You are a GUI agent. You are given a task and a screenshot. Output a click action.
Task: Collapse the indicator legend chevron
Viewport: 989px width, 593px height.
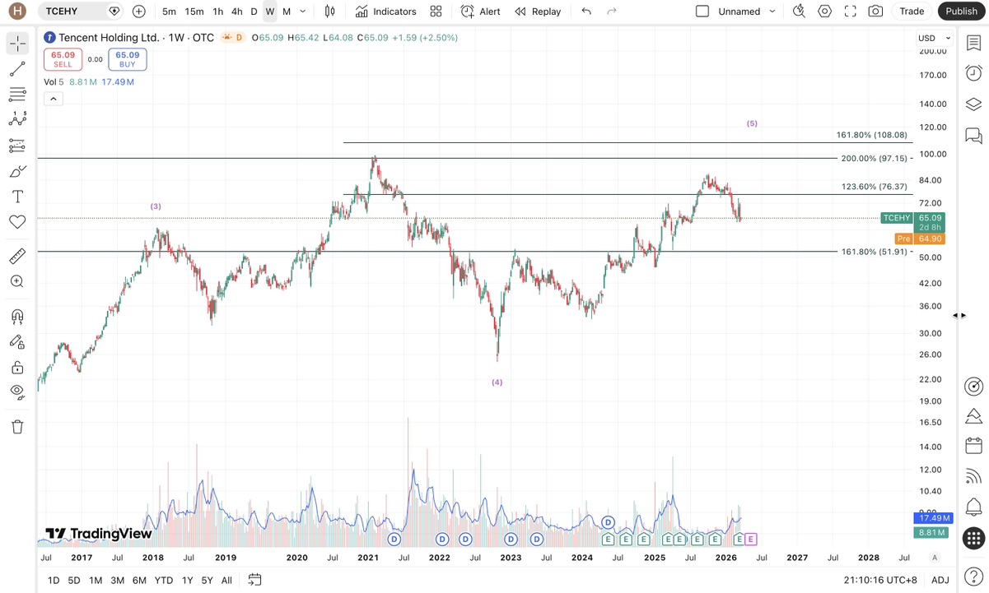pos(53,99)
